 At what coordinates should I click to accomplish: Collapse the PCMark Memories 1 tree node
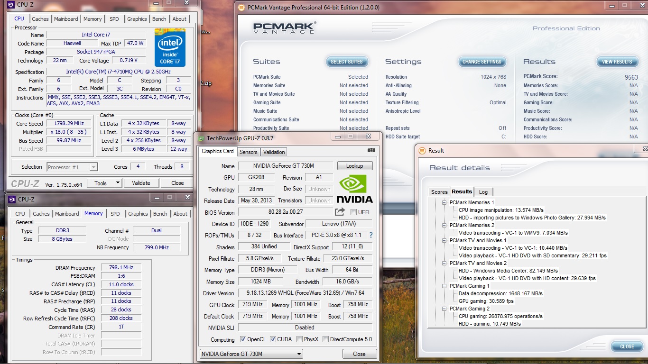tap(444, 202)
